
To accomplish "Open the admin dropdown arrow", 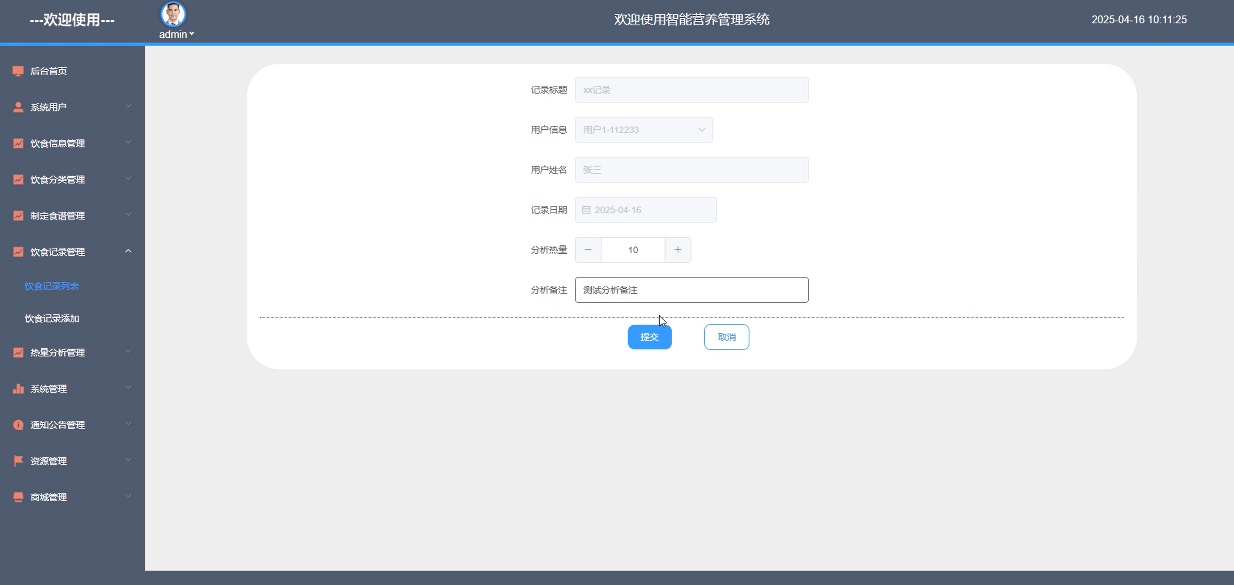I will click(192, 34).
